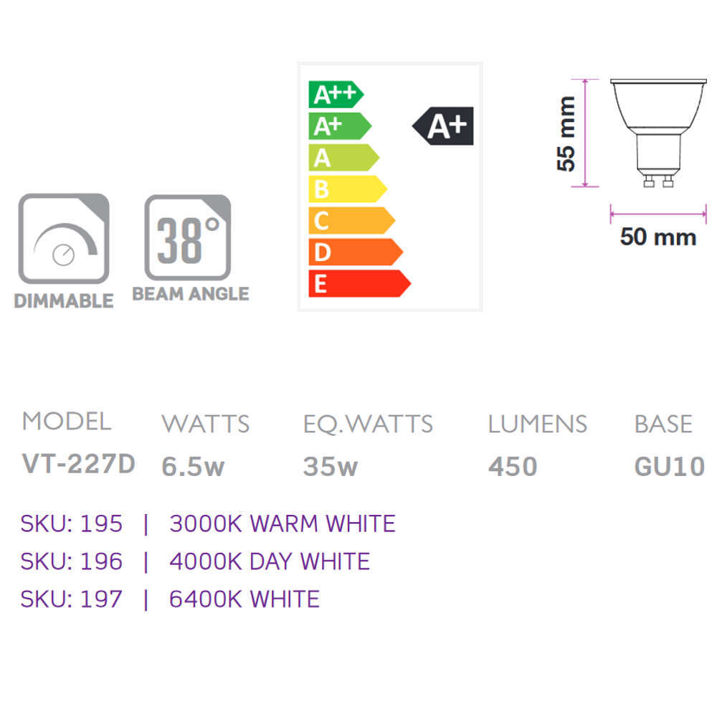The image size is (717, 717).
Task: Select SKU 196 4000K Day White line
Action: [195, 561]
